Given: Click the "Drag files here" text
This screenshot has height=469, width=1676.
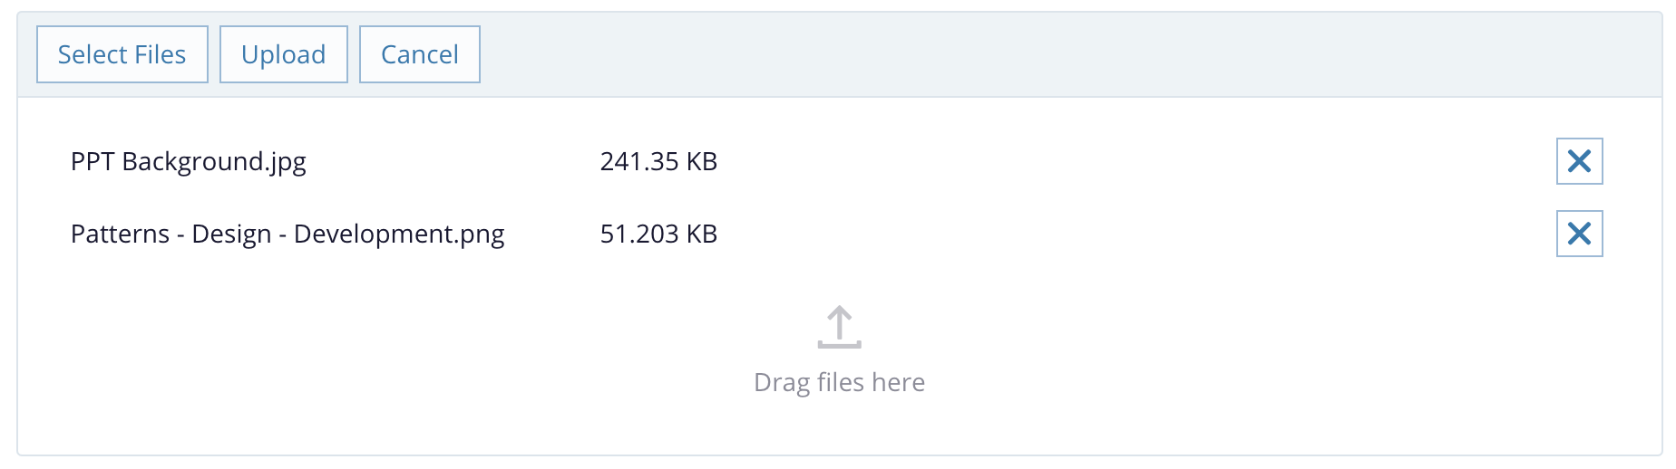Looking at the screenshot, I should pyautogui.click(x=839, y=382).
